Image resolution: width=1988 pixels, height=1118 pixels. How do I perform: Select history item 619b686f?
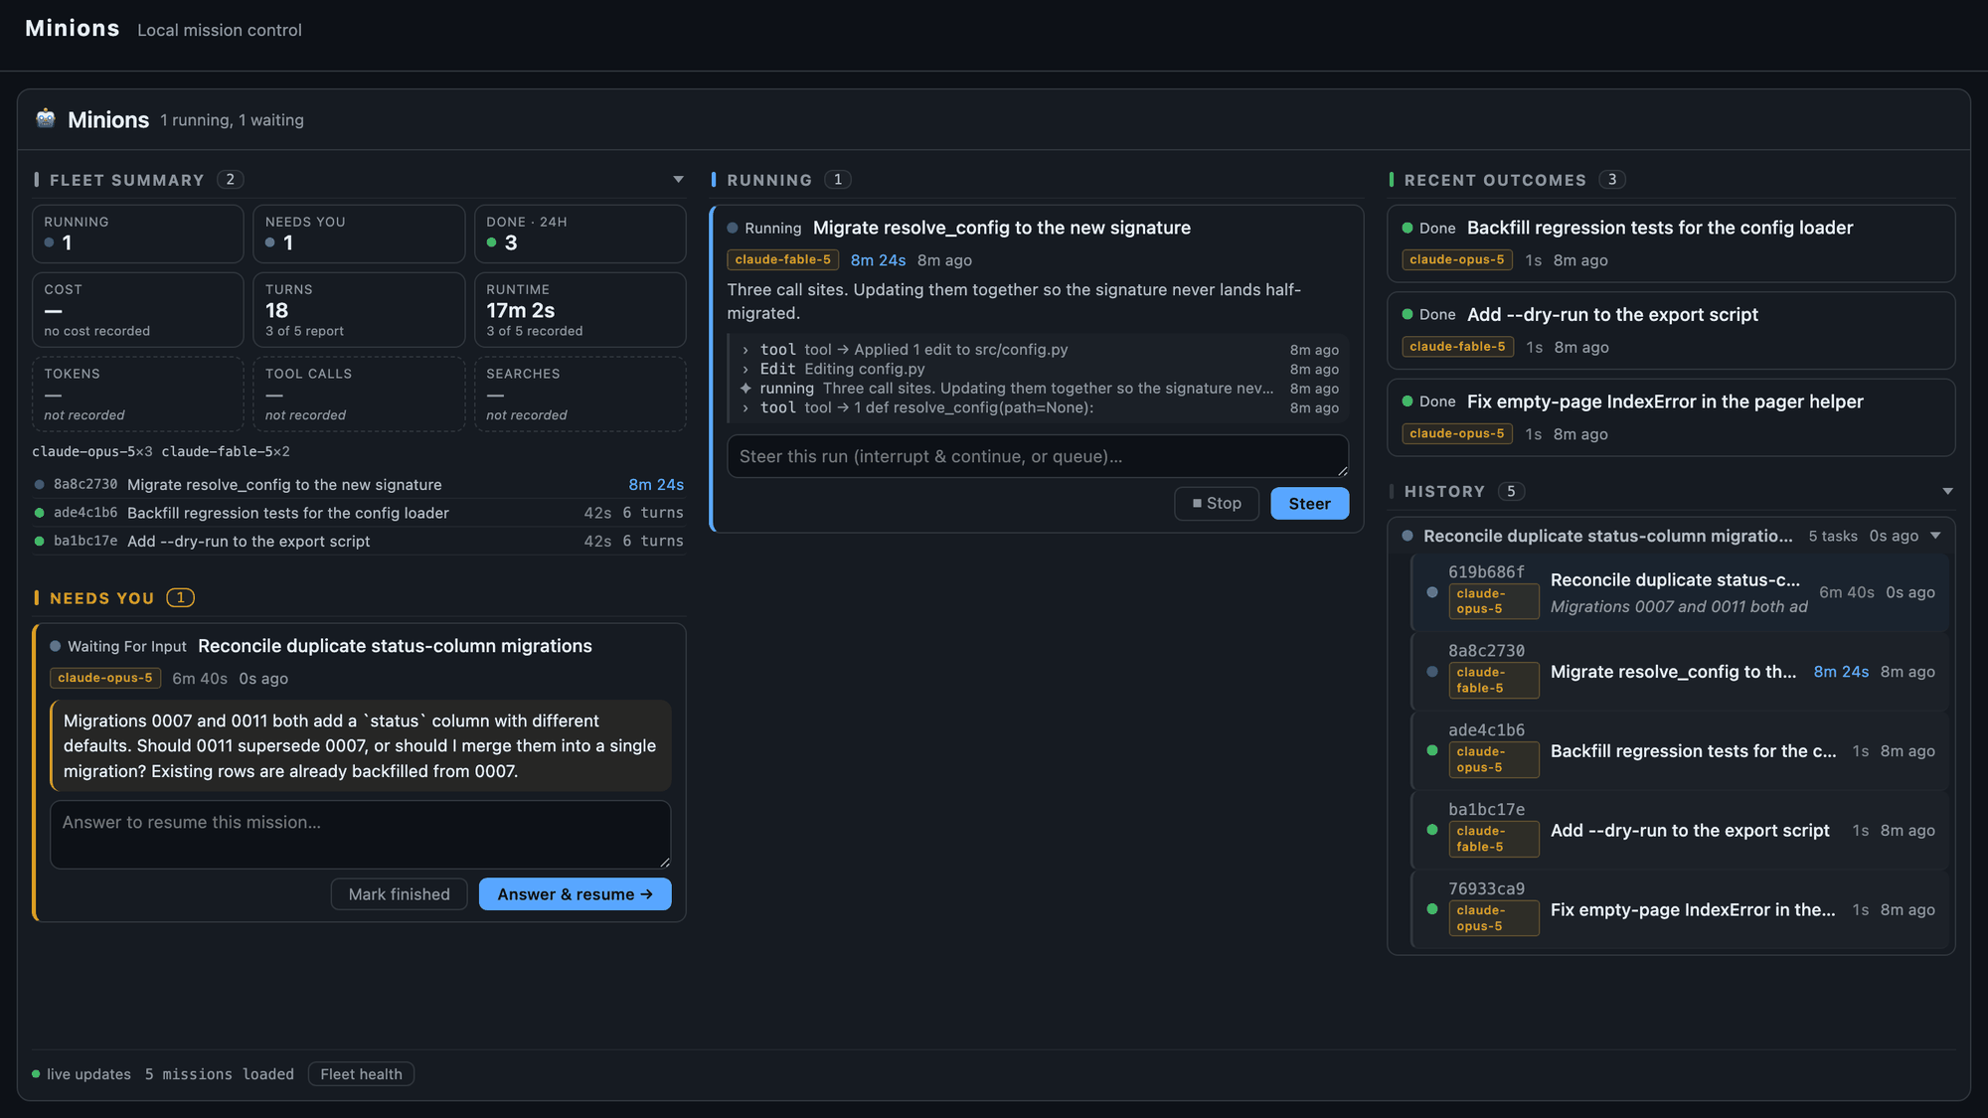[x=1680, y=592]
